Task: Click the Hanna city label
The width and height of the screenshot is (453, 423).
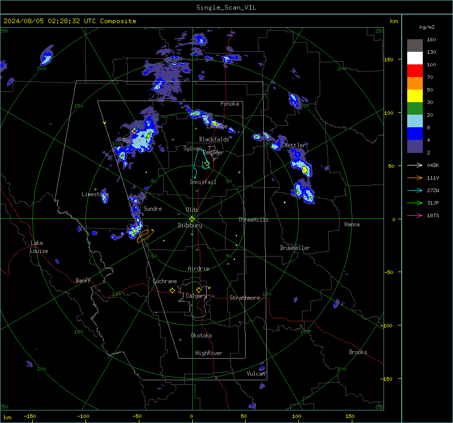Action: 352,224
